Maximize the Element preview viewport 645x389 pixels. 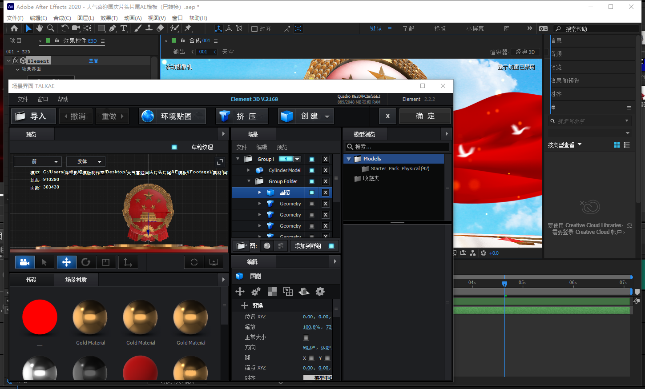(220, 162)
